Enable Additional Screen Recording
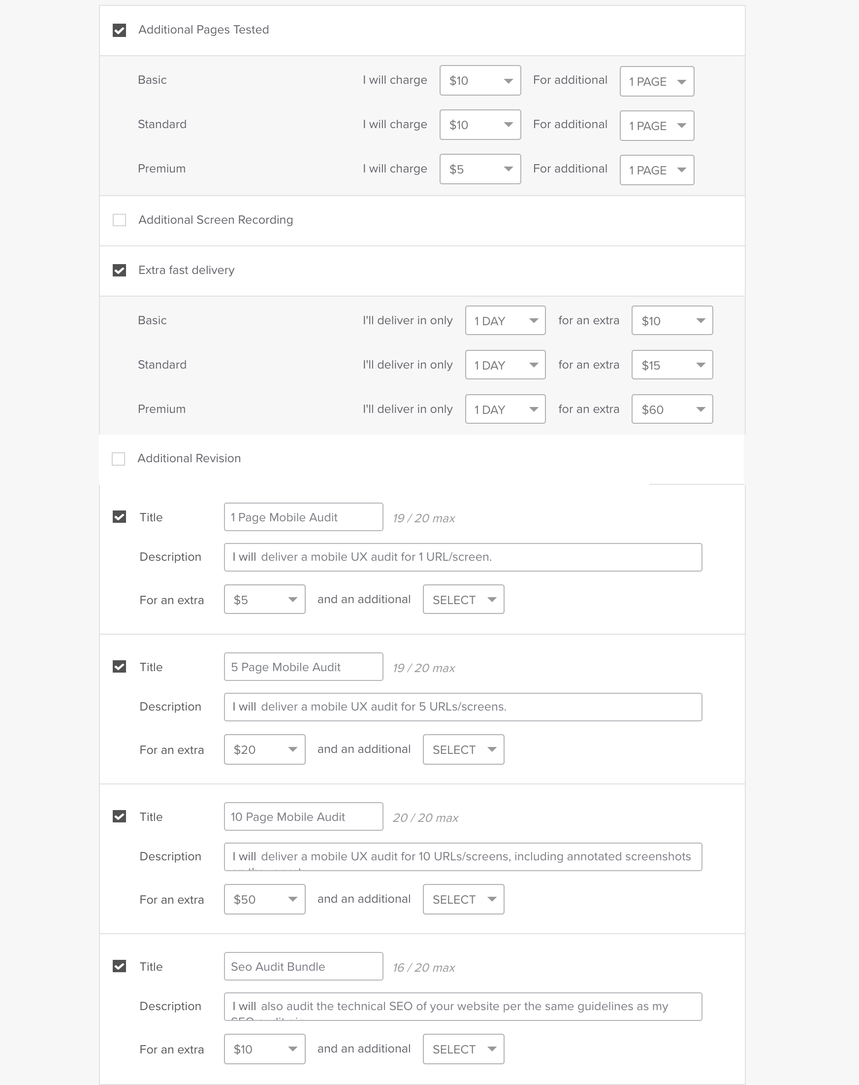Image resolution: width=859 pixels, height=1085 pixels. point(119,220)
